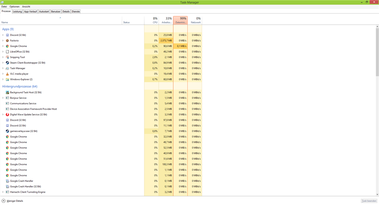Viewport: 379px width, 205px height.
Task: Expand the Bonjour Service row
Action: pyautogui.click(x=3, y=98)
